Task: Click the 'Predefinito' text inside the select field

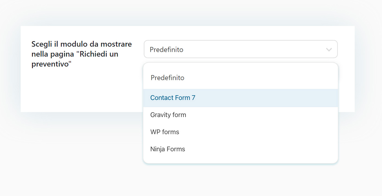Action: (166, 50)
